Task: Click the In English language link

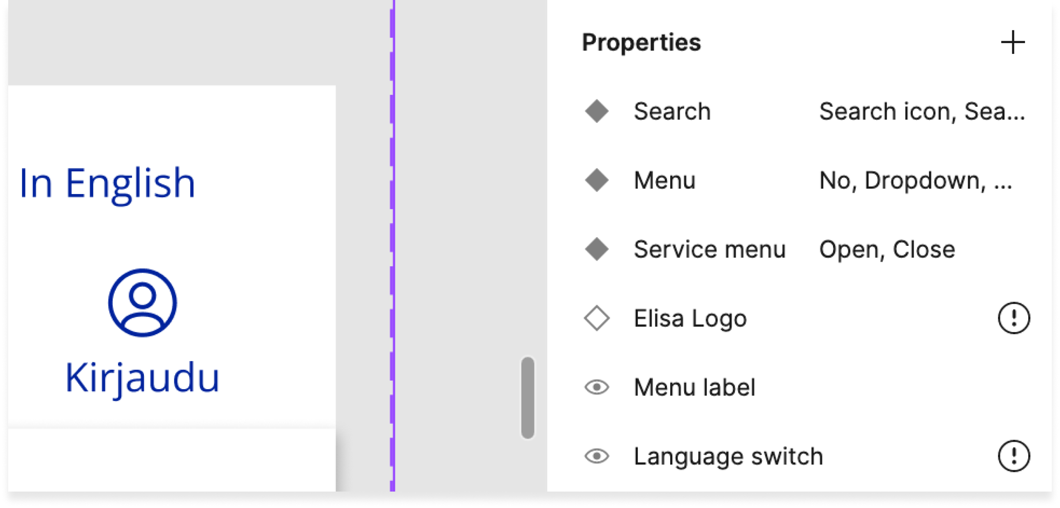Action: click(107, 183)
